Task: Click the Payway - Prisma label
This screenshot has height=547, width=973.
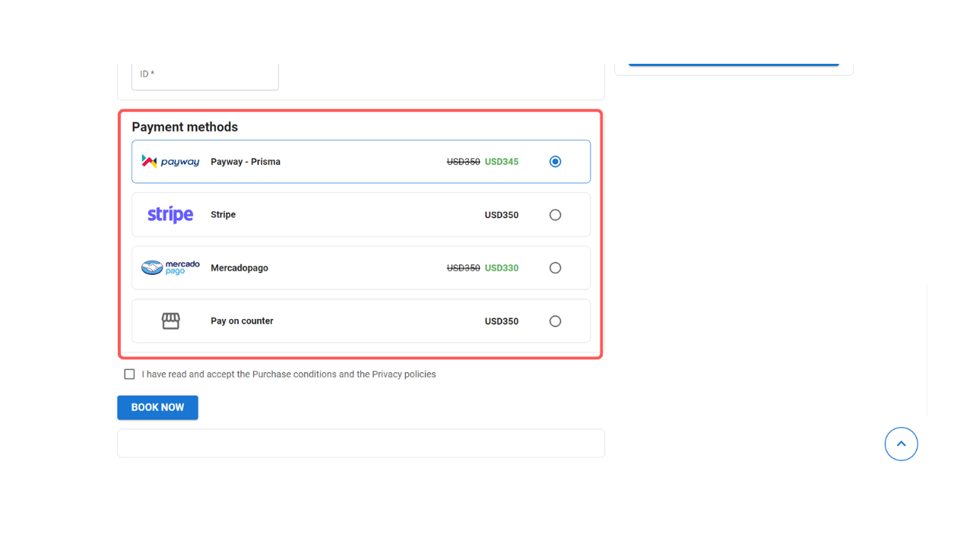Action: 246,162
